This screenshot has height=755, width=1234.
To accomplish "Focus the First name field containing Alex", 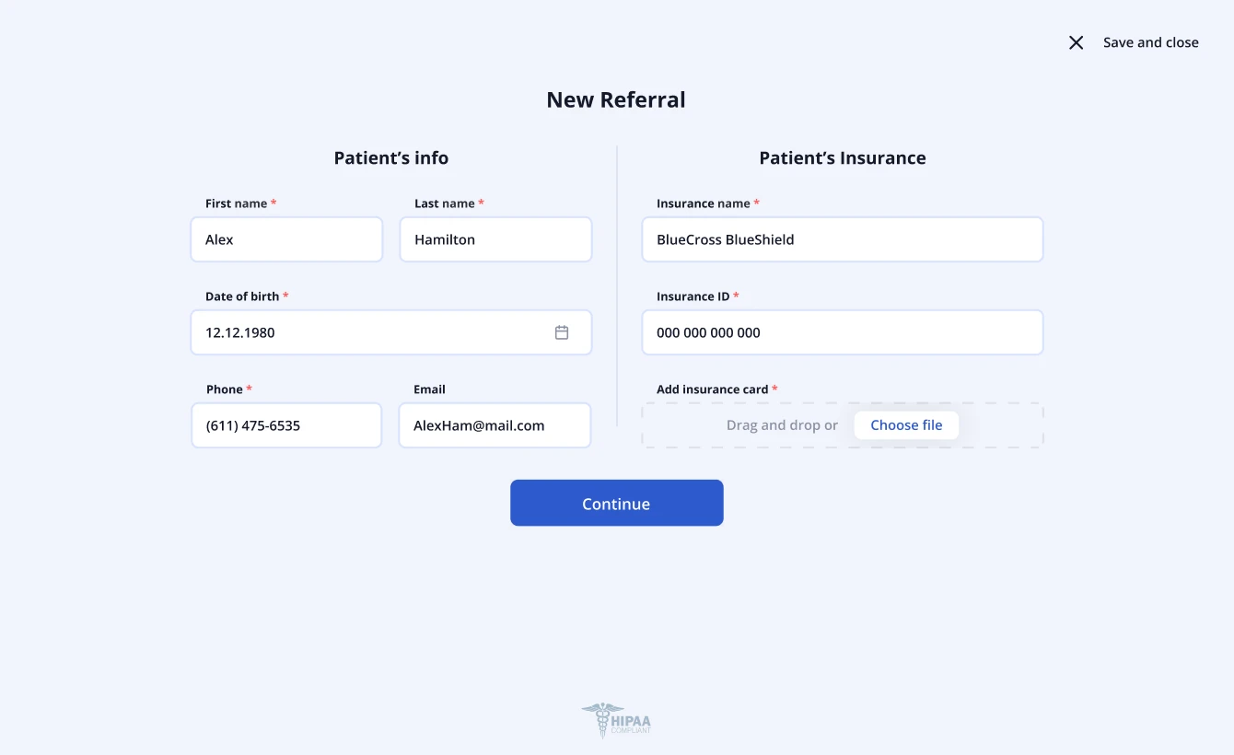I will [286, 239].
